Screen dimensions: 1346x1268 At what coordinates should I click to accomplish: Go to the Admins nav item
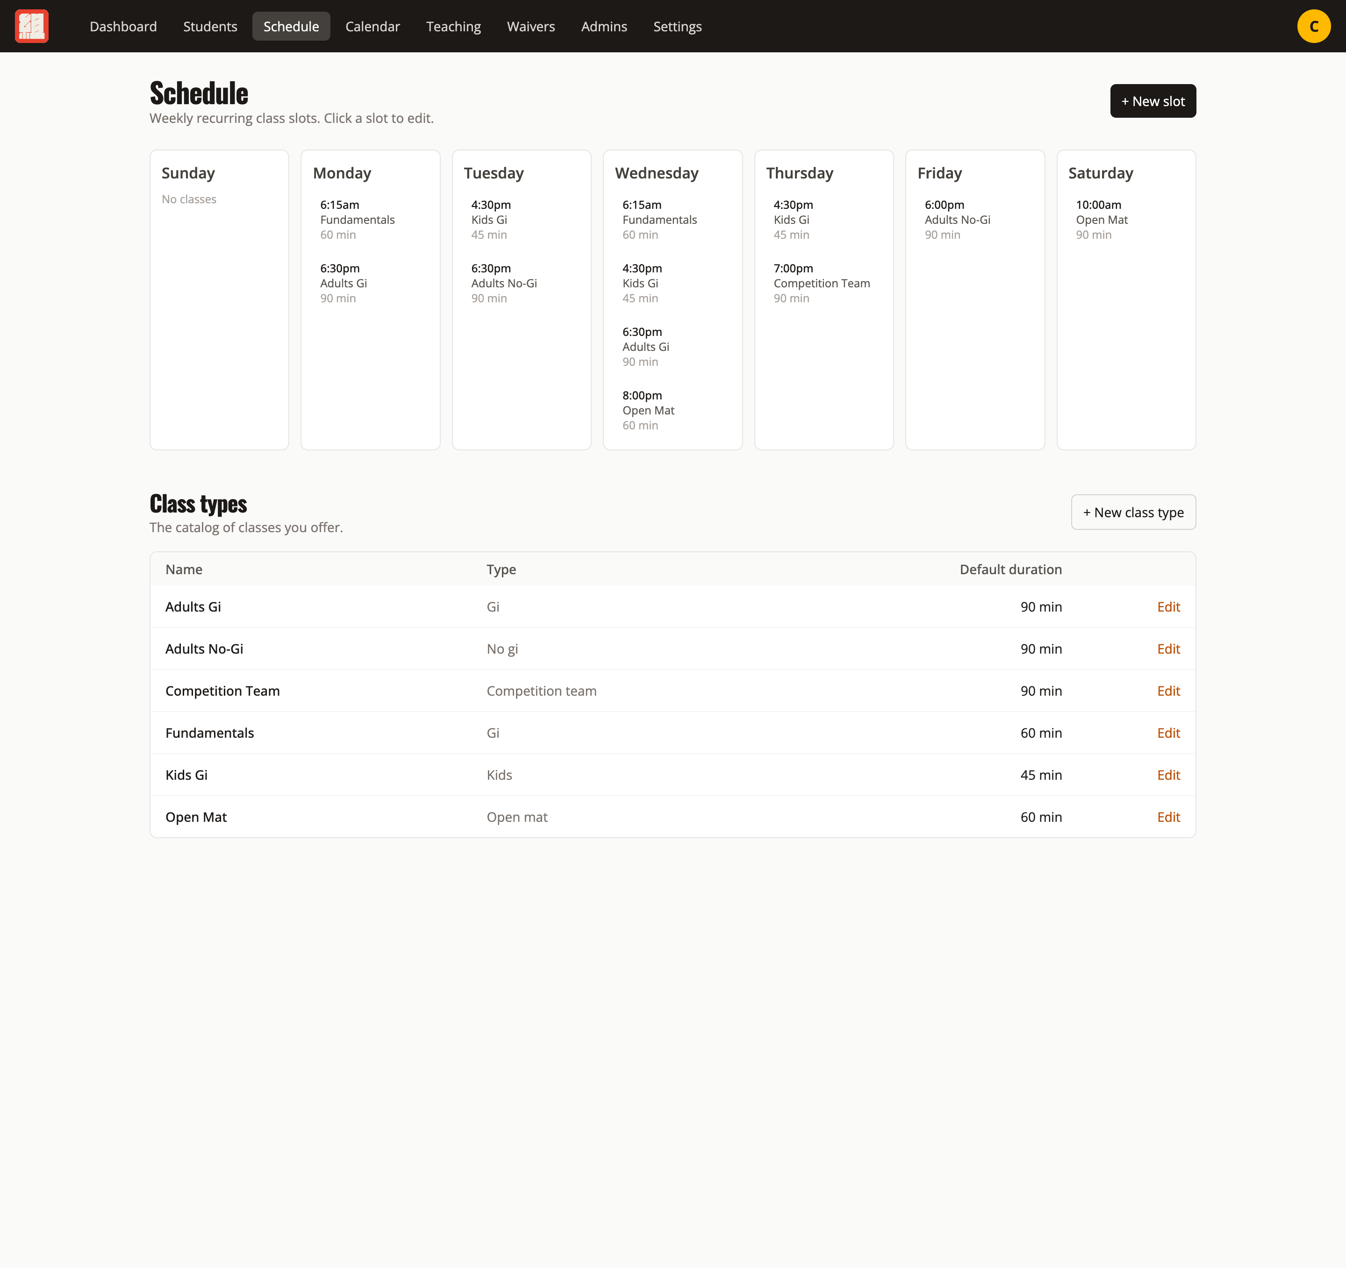tap(604, 27)
